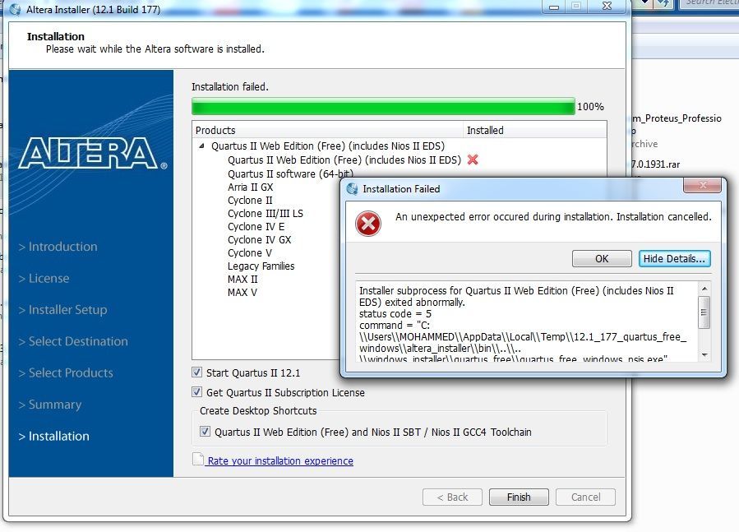
Task: Click the red failed X next to Quartus II Web Edition
Action: tap(473, 160)
